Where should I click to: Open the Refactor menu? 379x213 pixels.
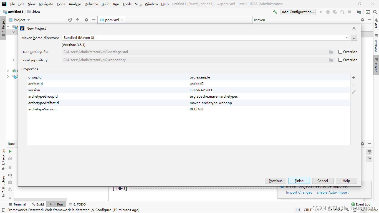click(91, 4)
